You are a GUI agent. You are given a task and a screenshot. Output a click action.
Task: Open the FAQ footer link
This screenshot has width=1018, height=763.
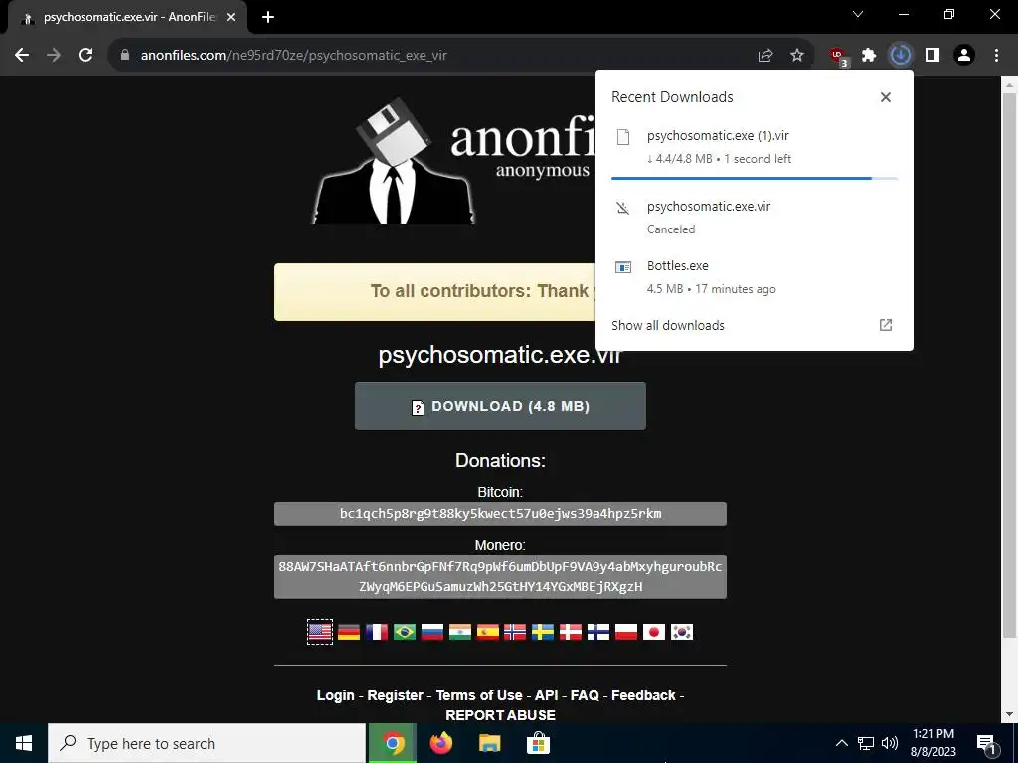point(585,695)
